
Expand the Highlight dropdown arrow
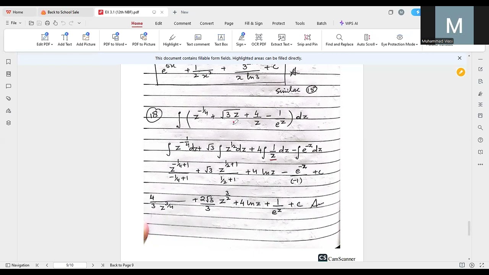click(180, 44)
